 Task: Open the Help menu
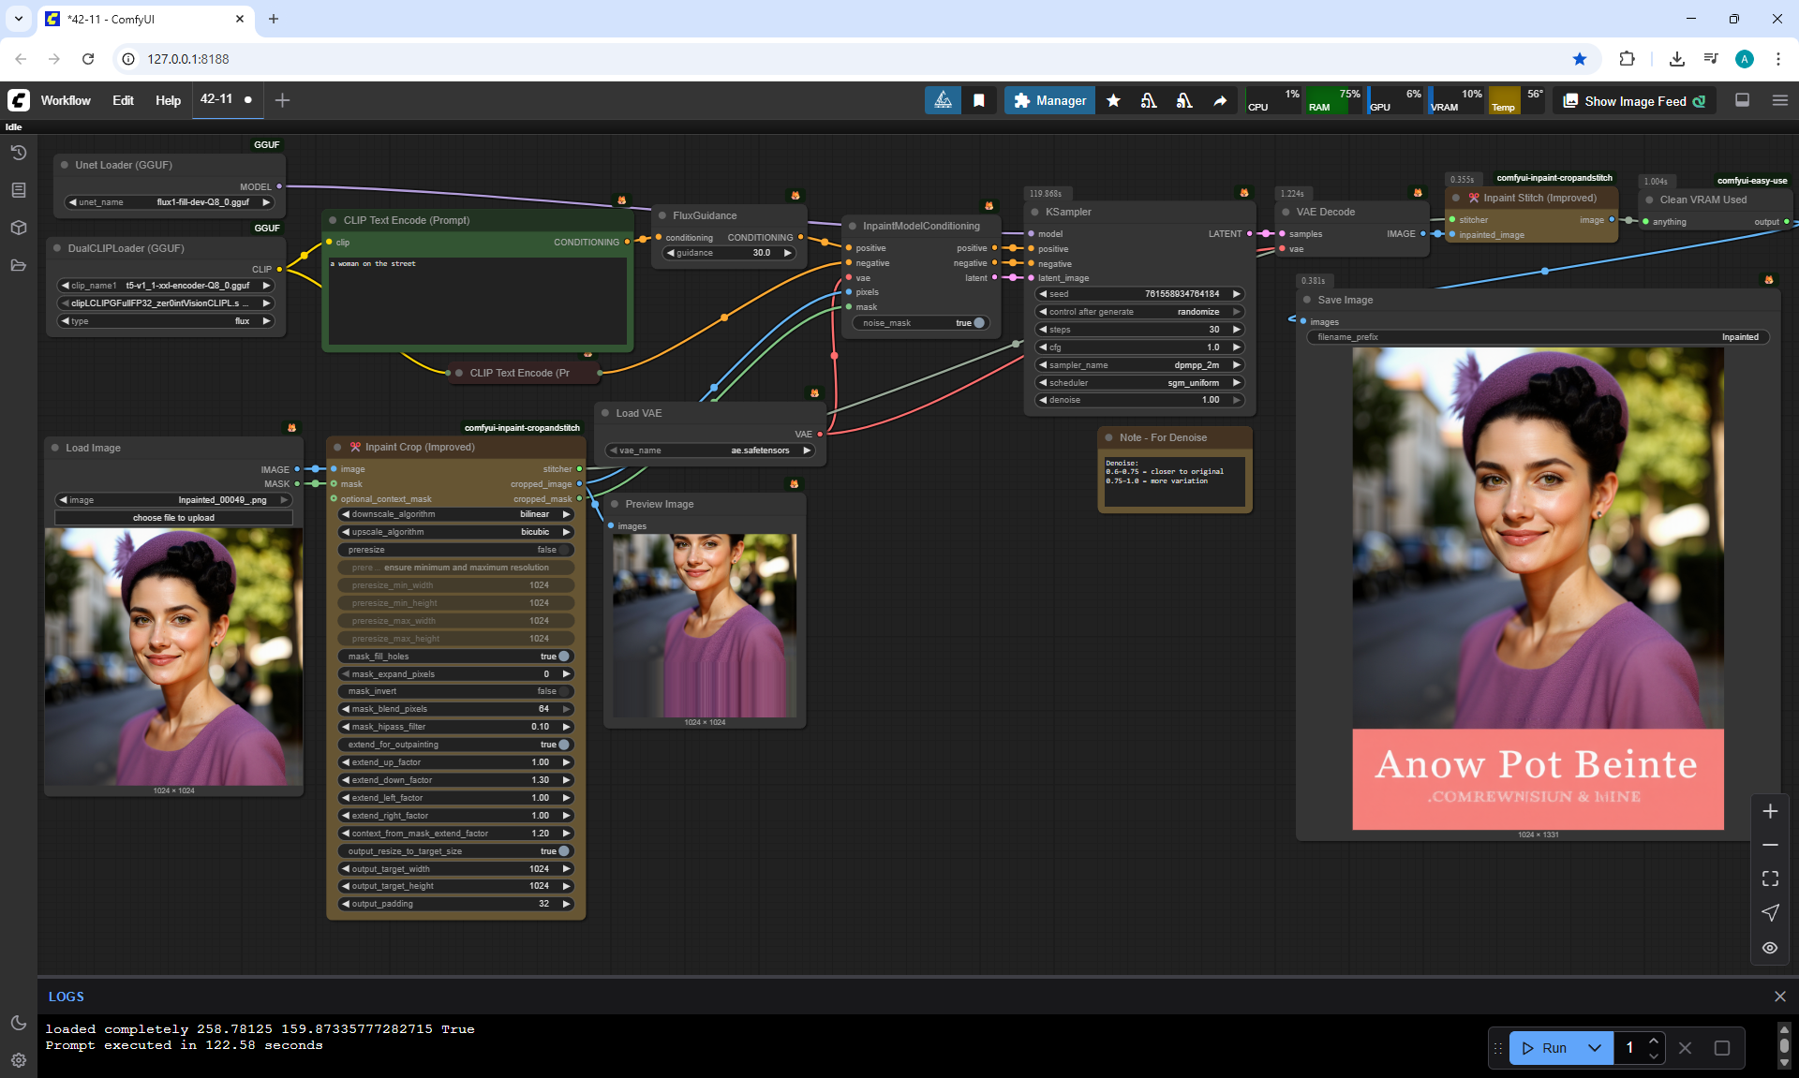coord(168,100)
